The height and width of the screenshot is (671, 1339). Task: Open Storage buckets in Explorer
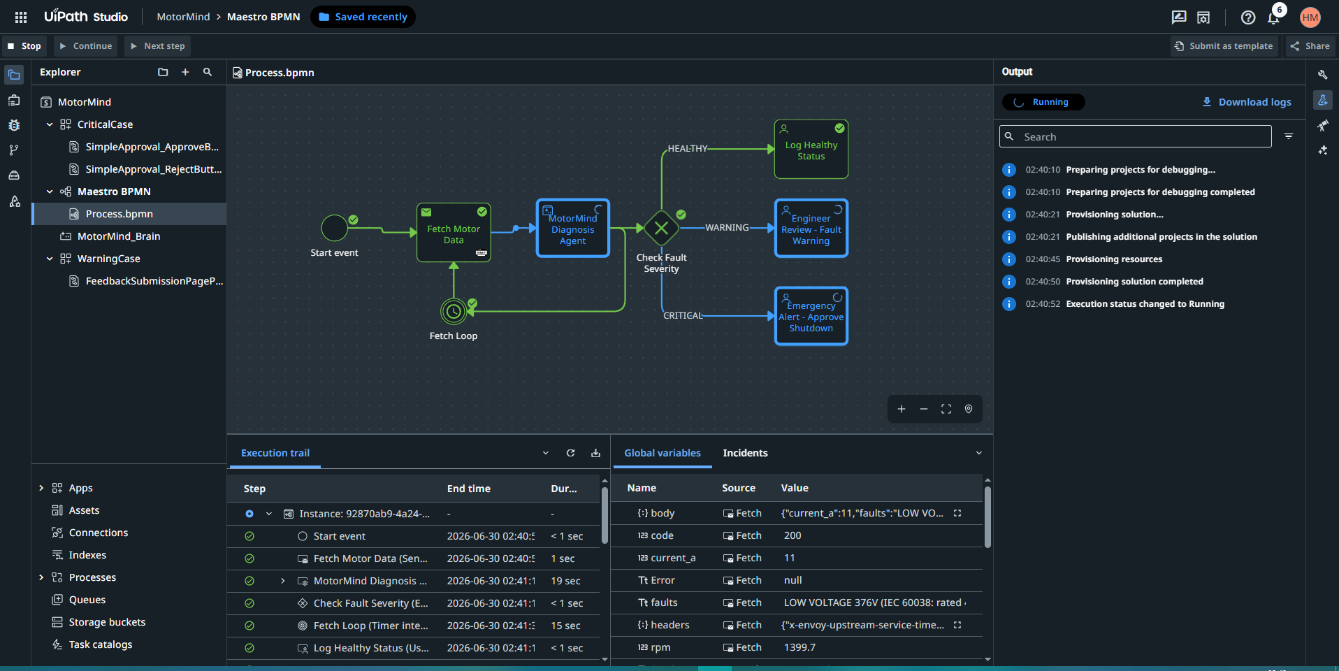pyautogui.click(x=107, y=622)
